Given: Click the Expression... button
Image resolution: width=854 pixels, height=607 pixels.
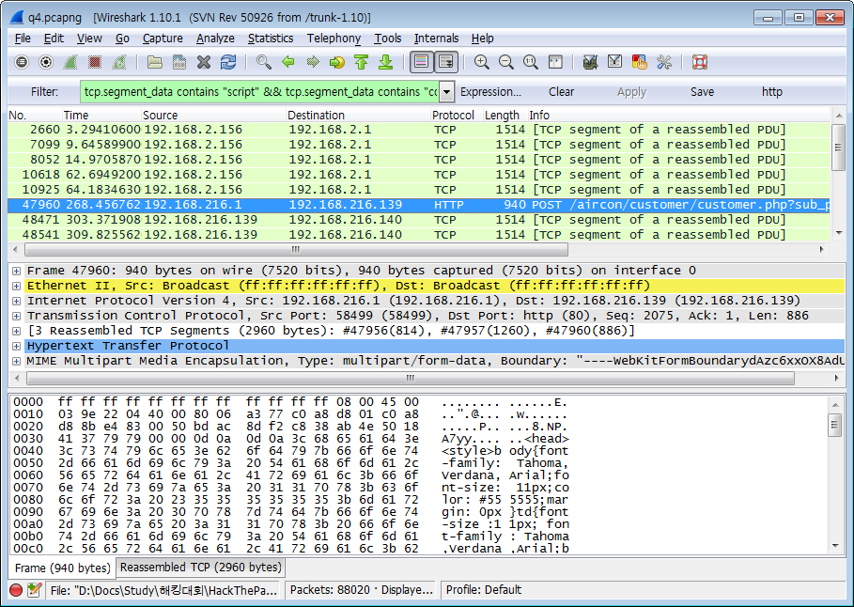Looking at the screenshot, I should pos(490,92).
